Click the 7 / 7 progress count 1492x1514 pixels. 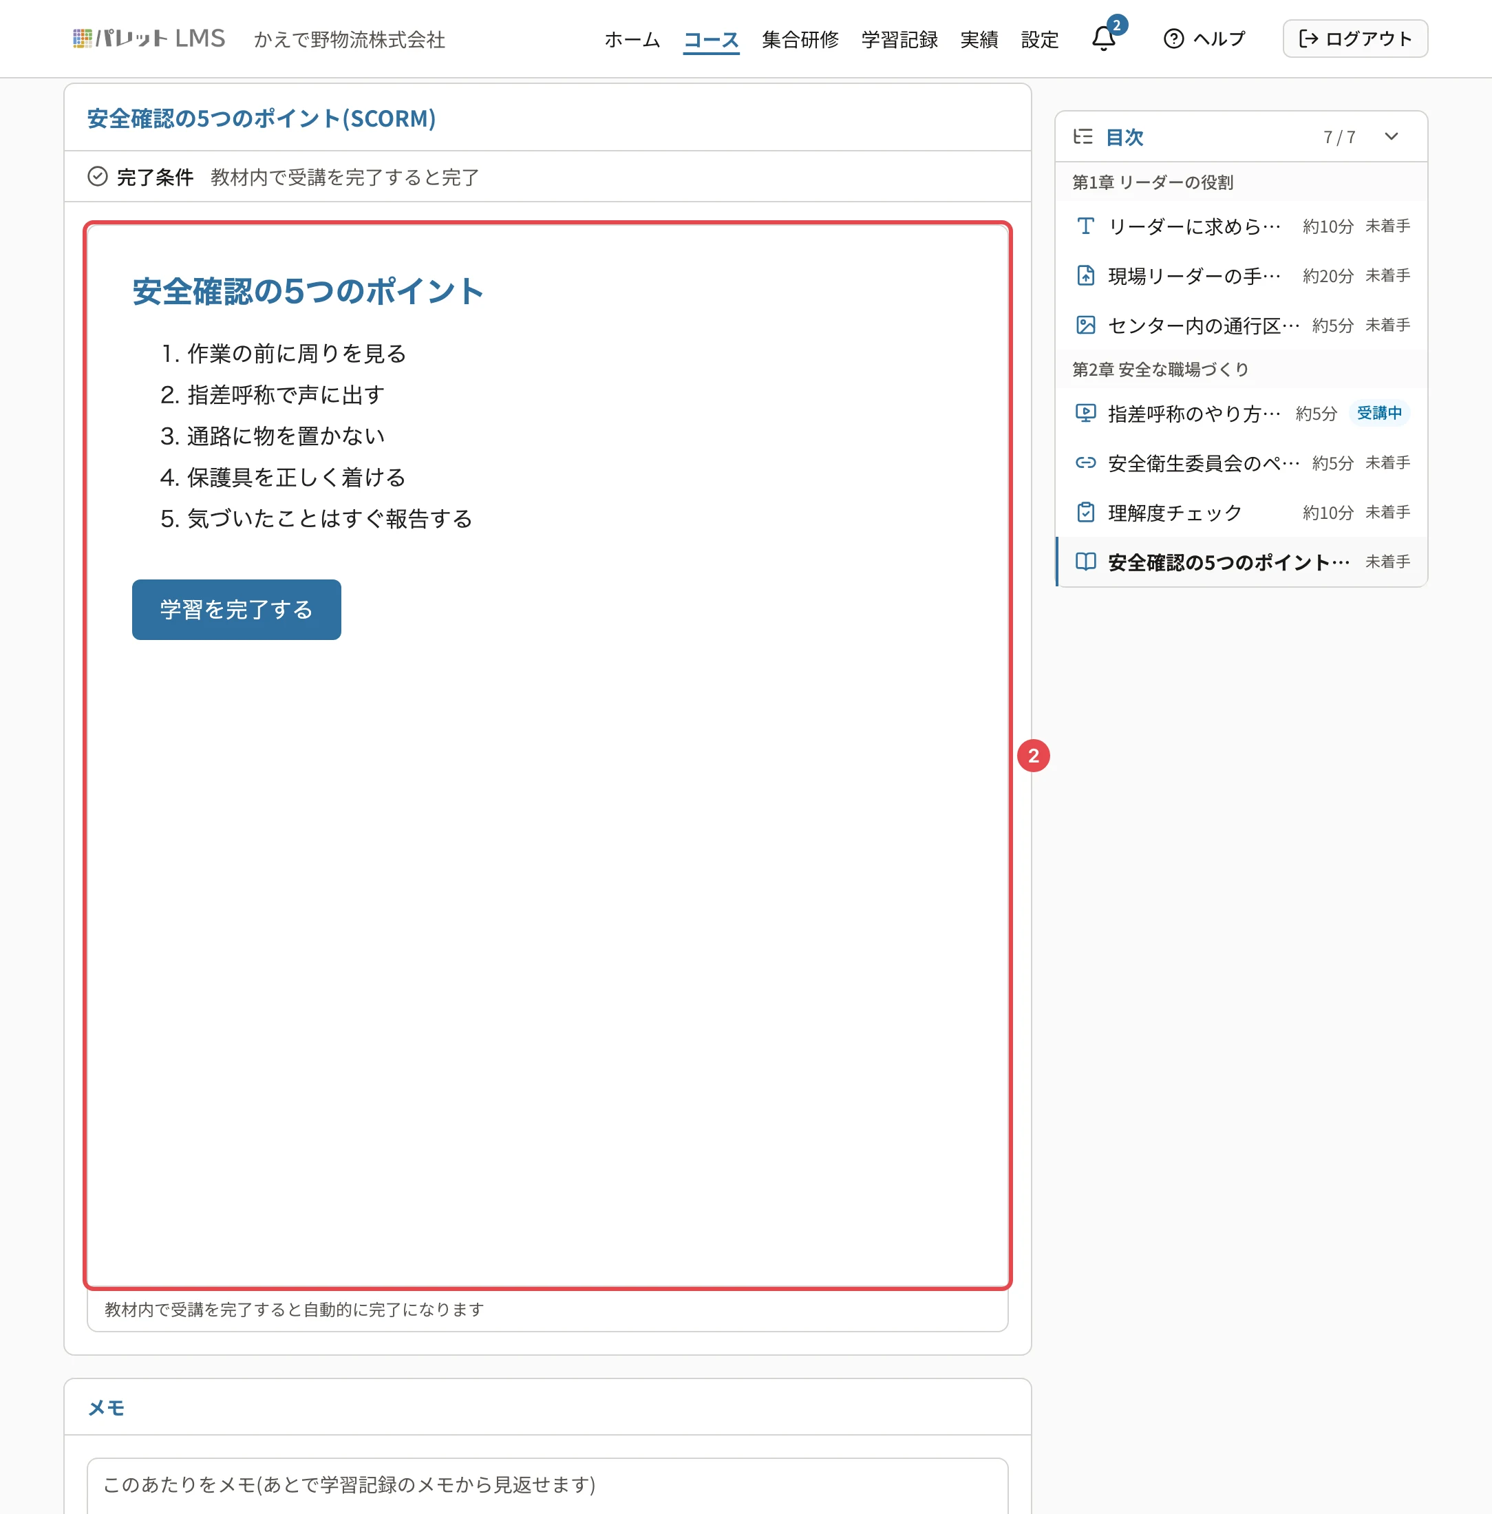[x=1339, y=137]
